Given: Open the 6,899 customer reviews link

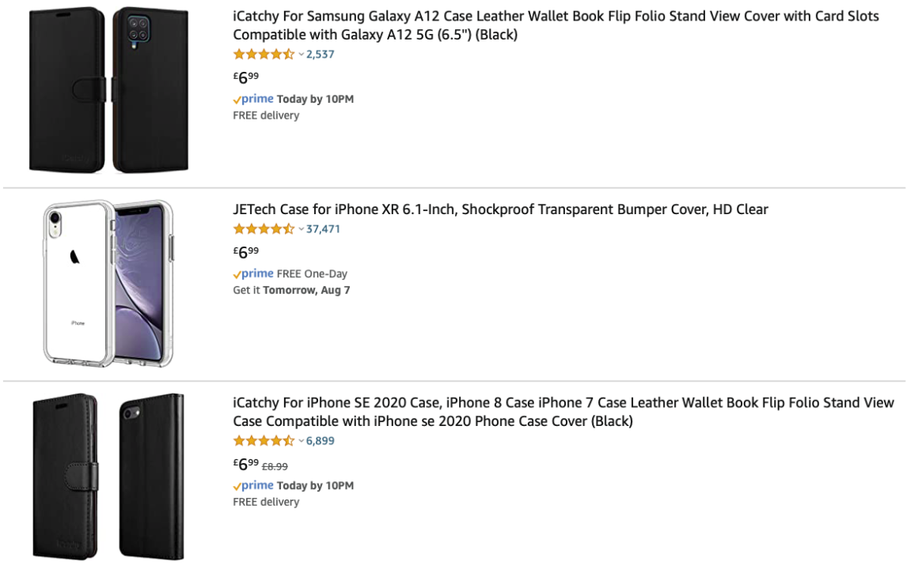Looking at the screenshot, I should pos(321,441).
